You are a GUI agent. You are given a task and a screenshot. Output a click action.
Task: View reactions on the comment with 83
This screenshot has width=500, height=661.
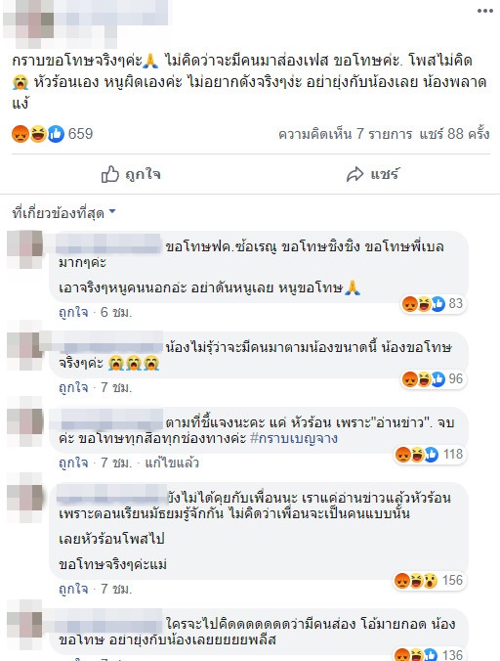click(x=433, y=303)
